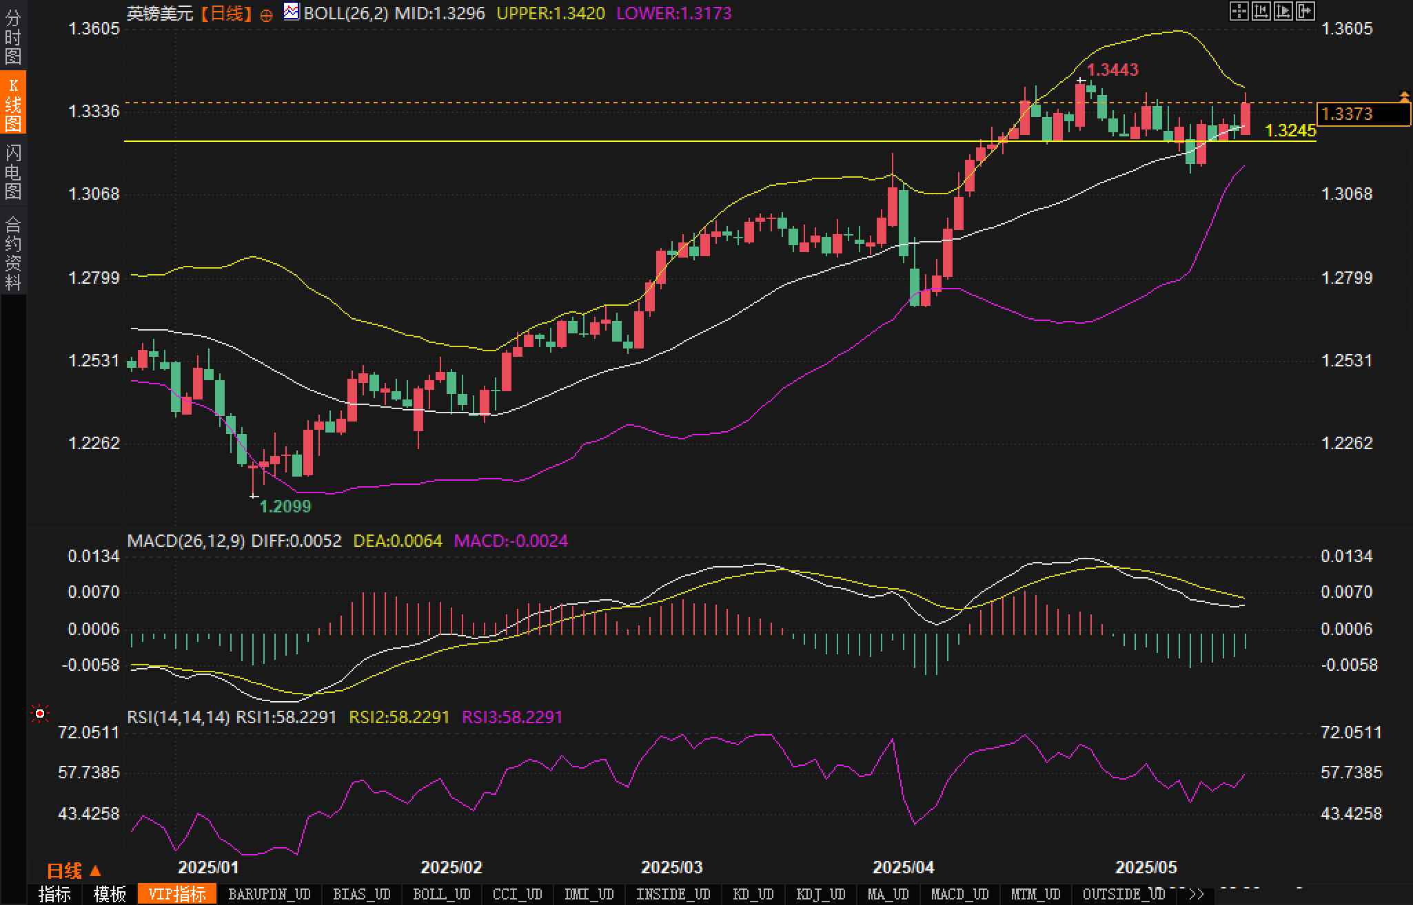This screenshot has height=905, width=1413.
Task: Click the 2025/05 date label on the time axis
Action: click(x=1146, y=867)
